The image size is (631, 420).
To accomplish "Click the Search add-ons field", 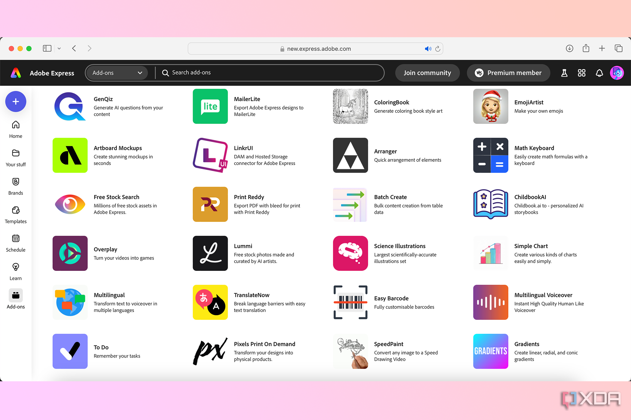I will 270,73.
